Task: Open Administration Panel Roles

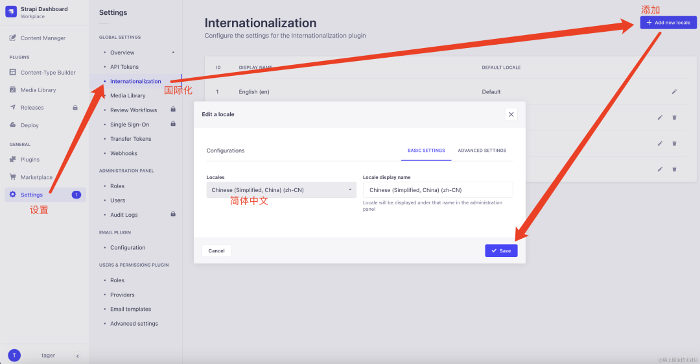Action: click(x=117, y=186)
